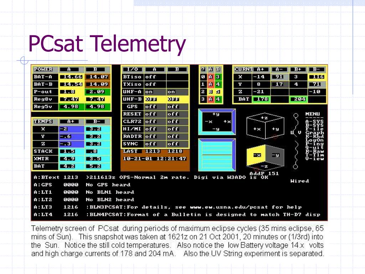Click the timestamp 10-21-01 12:21:47
This screenshot has width=365, height=274.
pos(155,159)
